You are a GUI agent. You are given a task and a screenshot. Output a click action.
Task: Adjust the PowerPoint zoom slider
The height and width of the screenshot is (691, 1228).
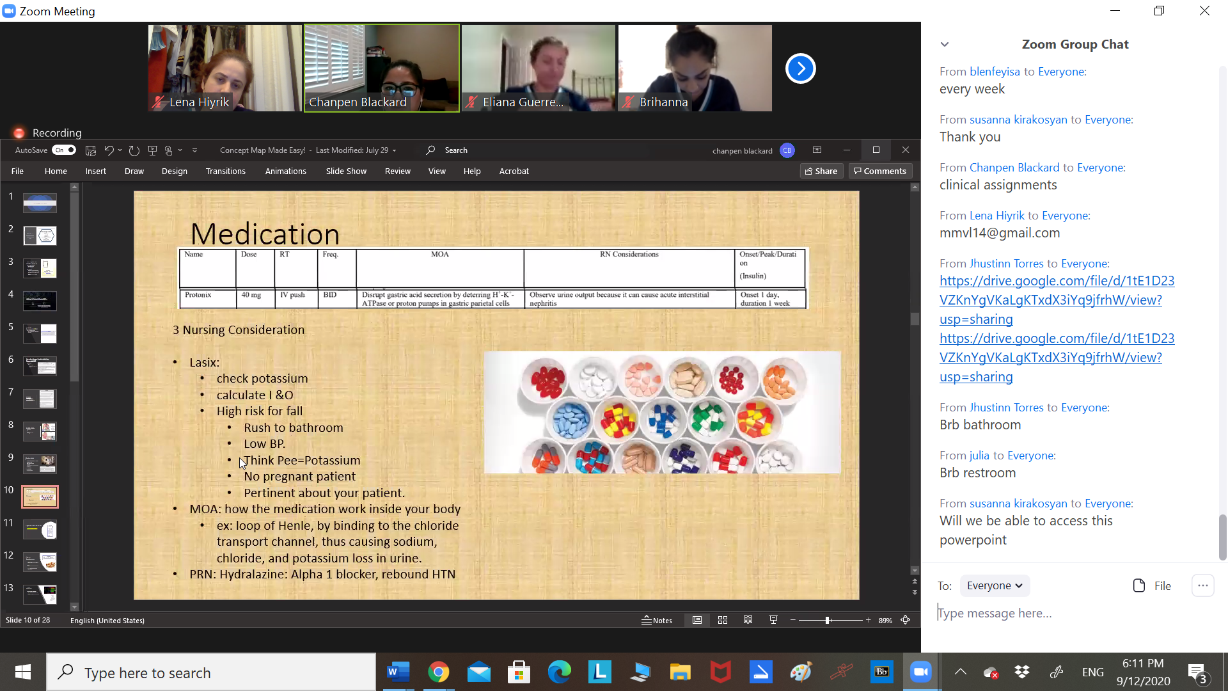click(x=828, y=620)
